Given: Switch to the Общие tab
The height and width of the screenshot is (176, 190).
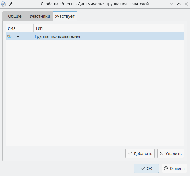Looking at the screenshot, I should click(15, 16).
